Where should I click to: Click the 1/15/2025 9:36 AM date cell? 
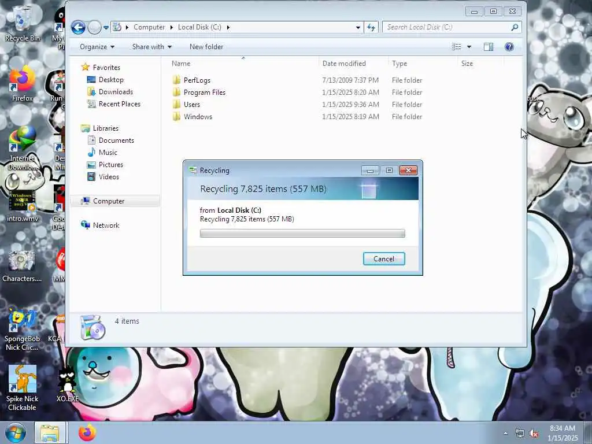pyautogui.click(x=350, y=105)
